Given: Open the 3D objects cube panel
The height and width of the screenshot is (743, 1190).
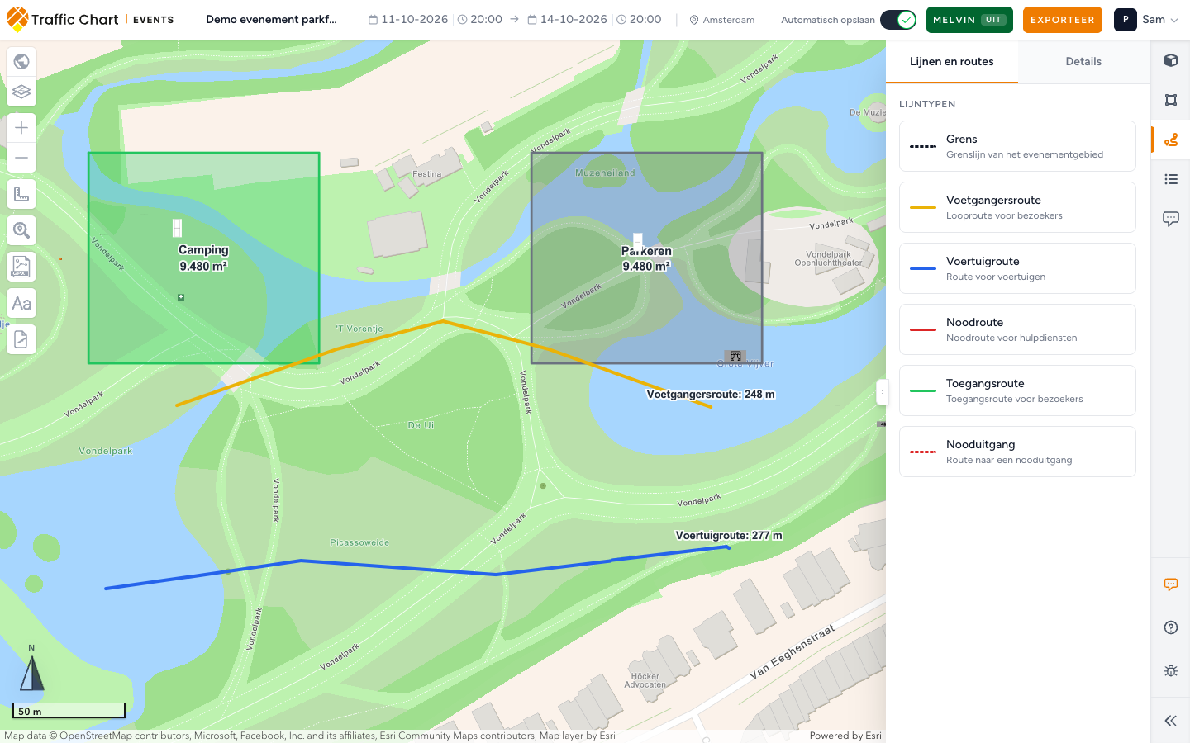Looking at the screenshot, I should 1170,60.
